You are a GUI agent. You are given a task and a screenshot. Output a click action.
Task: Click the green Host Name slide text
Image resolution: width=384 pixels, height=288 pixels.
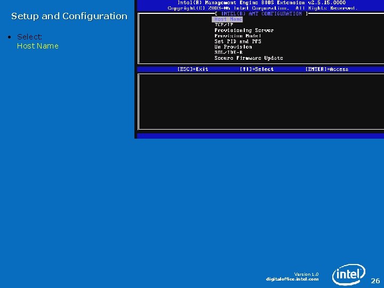38,46
